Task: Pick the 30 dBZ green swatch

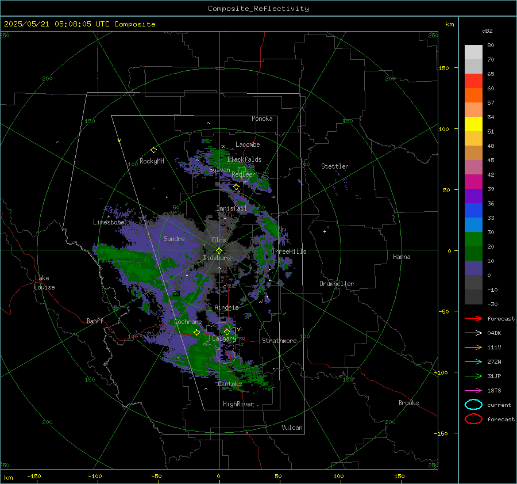Action: point(473,239)
